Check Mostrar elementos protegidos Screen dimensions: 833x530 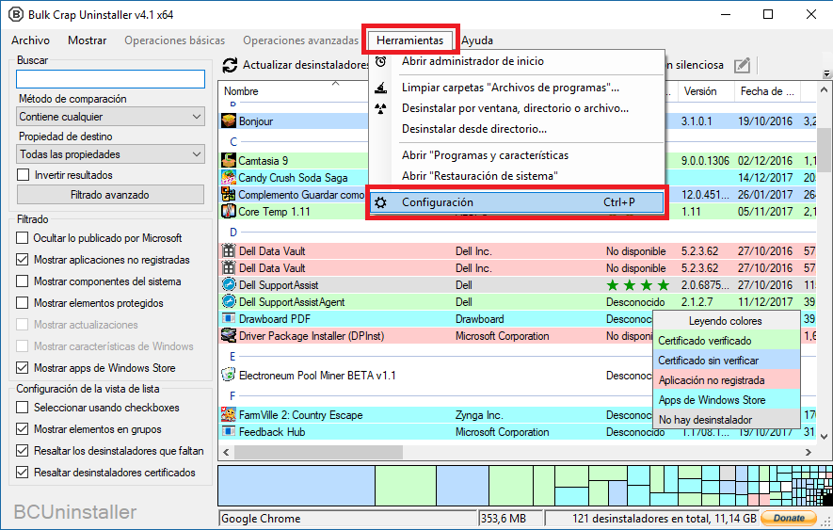pos(23,302)
